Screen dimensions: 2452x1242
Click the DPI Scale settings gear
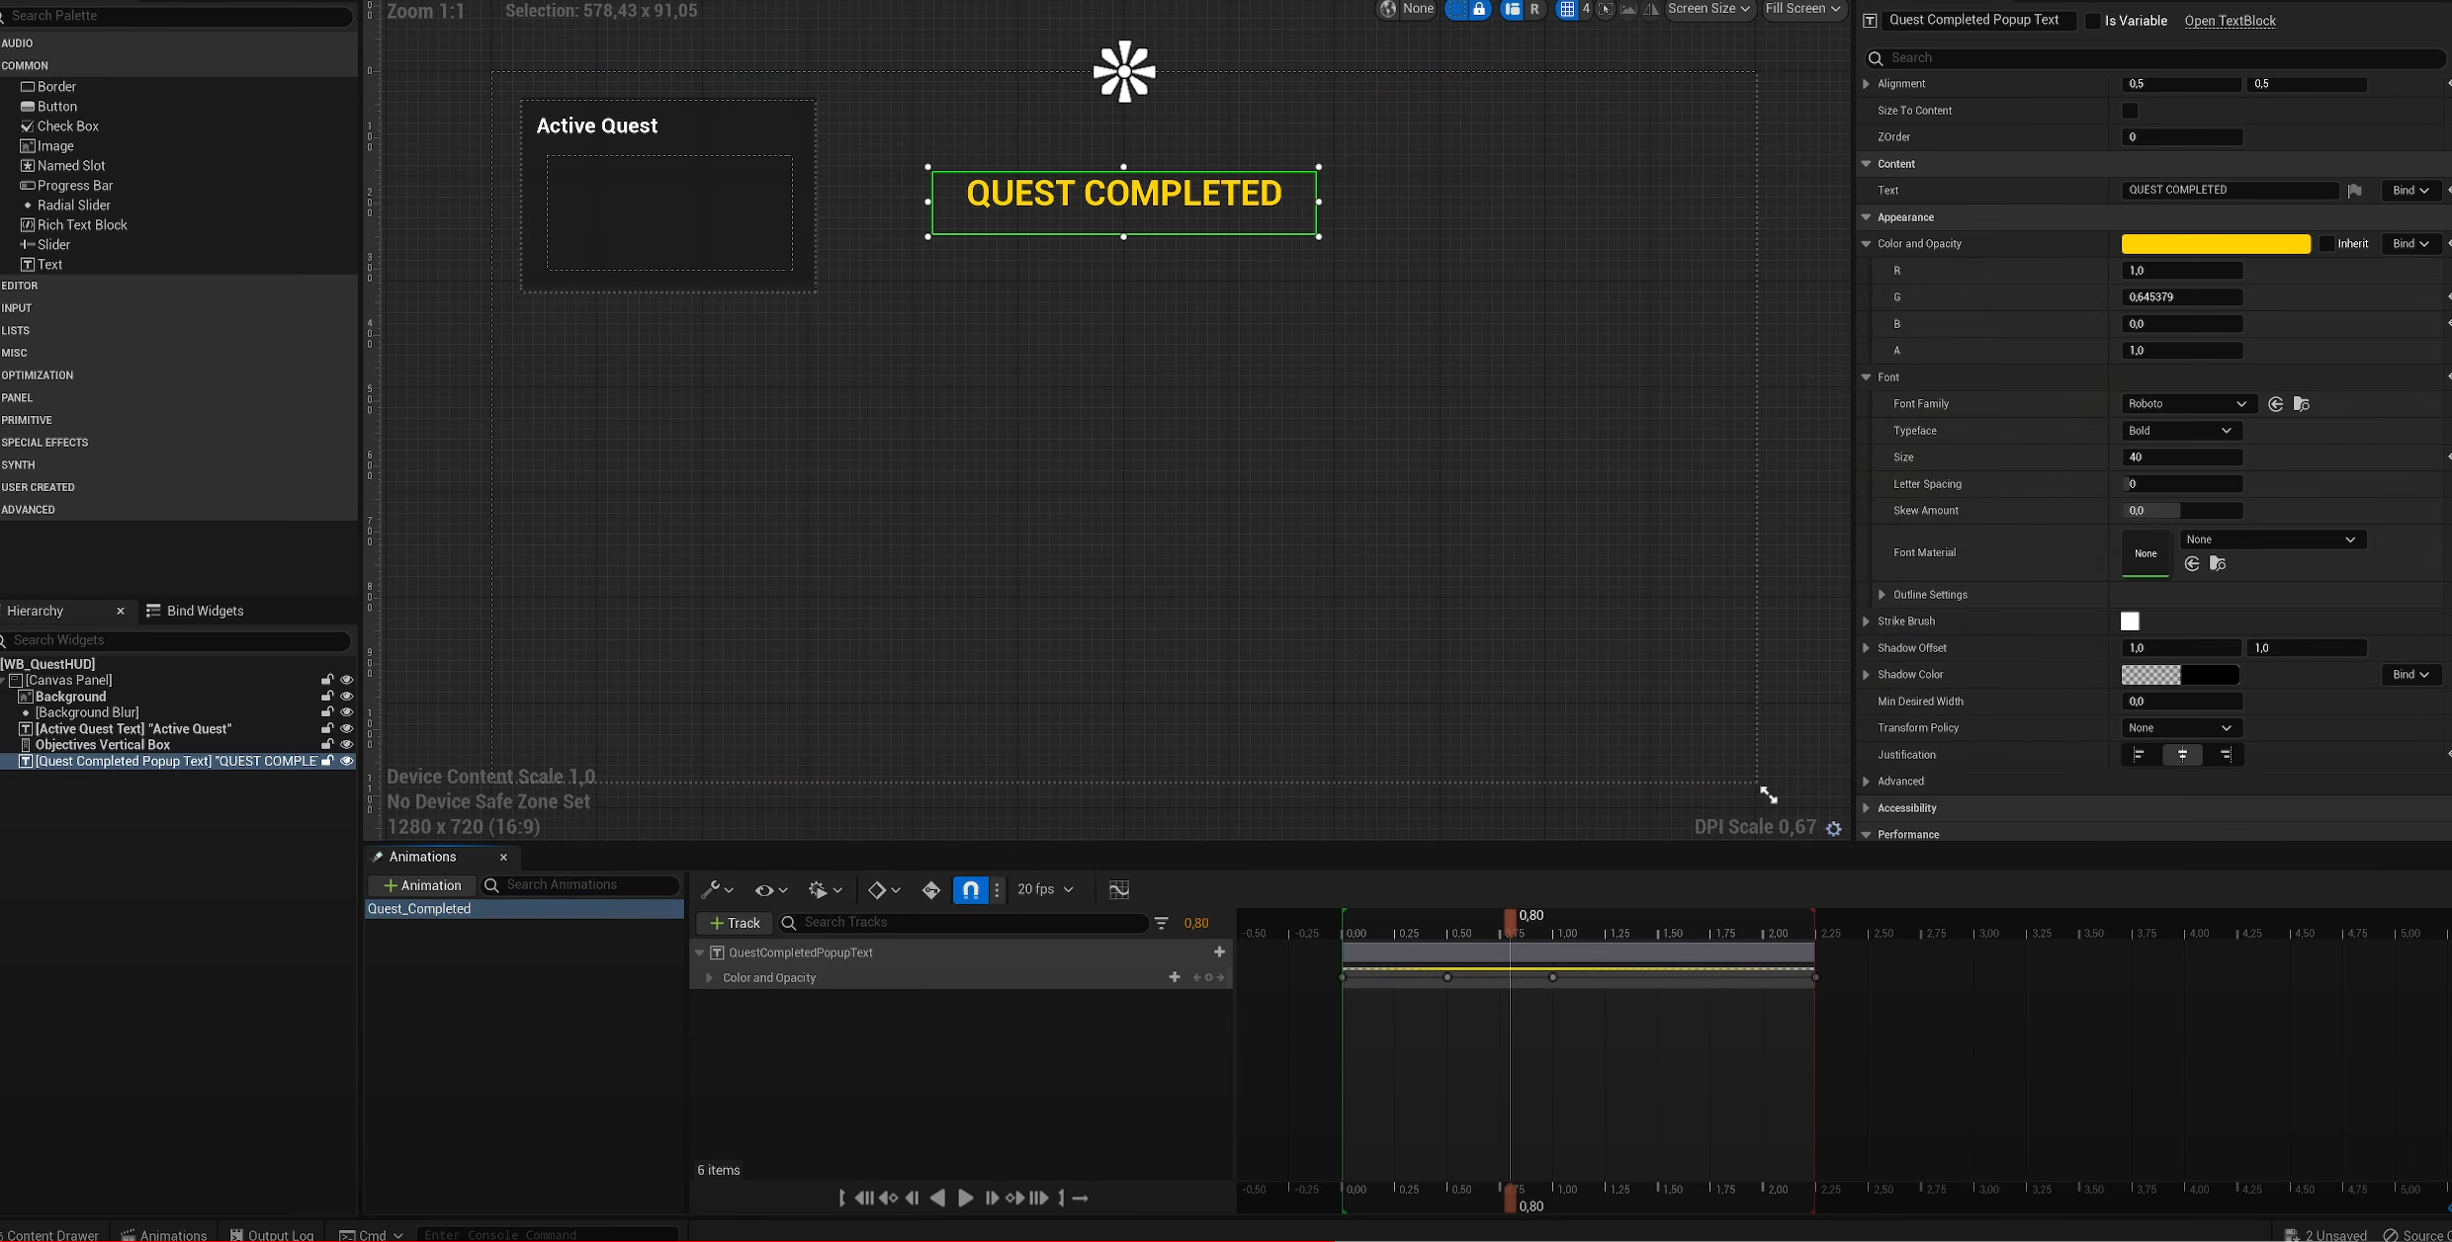click(x=1834, y=828)
